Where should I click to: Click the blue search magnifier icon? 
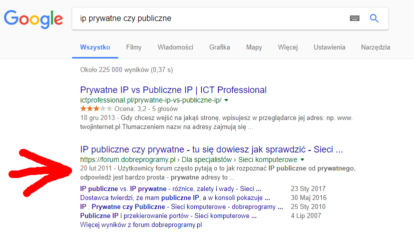[x=374, y=18]
